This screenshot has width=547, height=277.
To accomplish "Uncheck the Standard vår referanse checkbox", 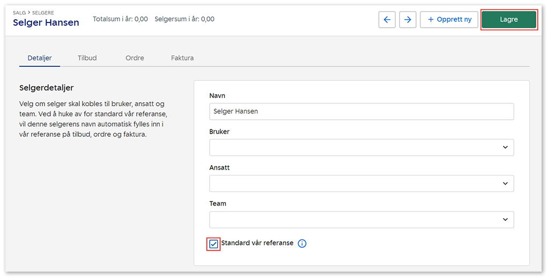I will 213,244.
